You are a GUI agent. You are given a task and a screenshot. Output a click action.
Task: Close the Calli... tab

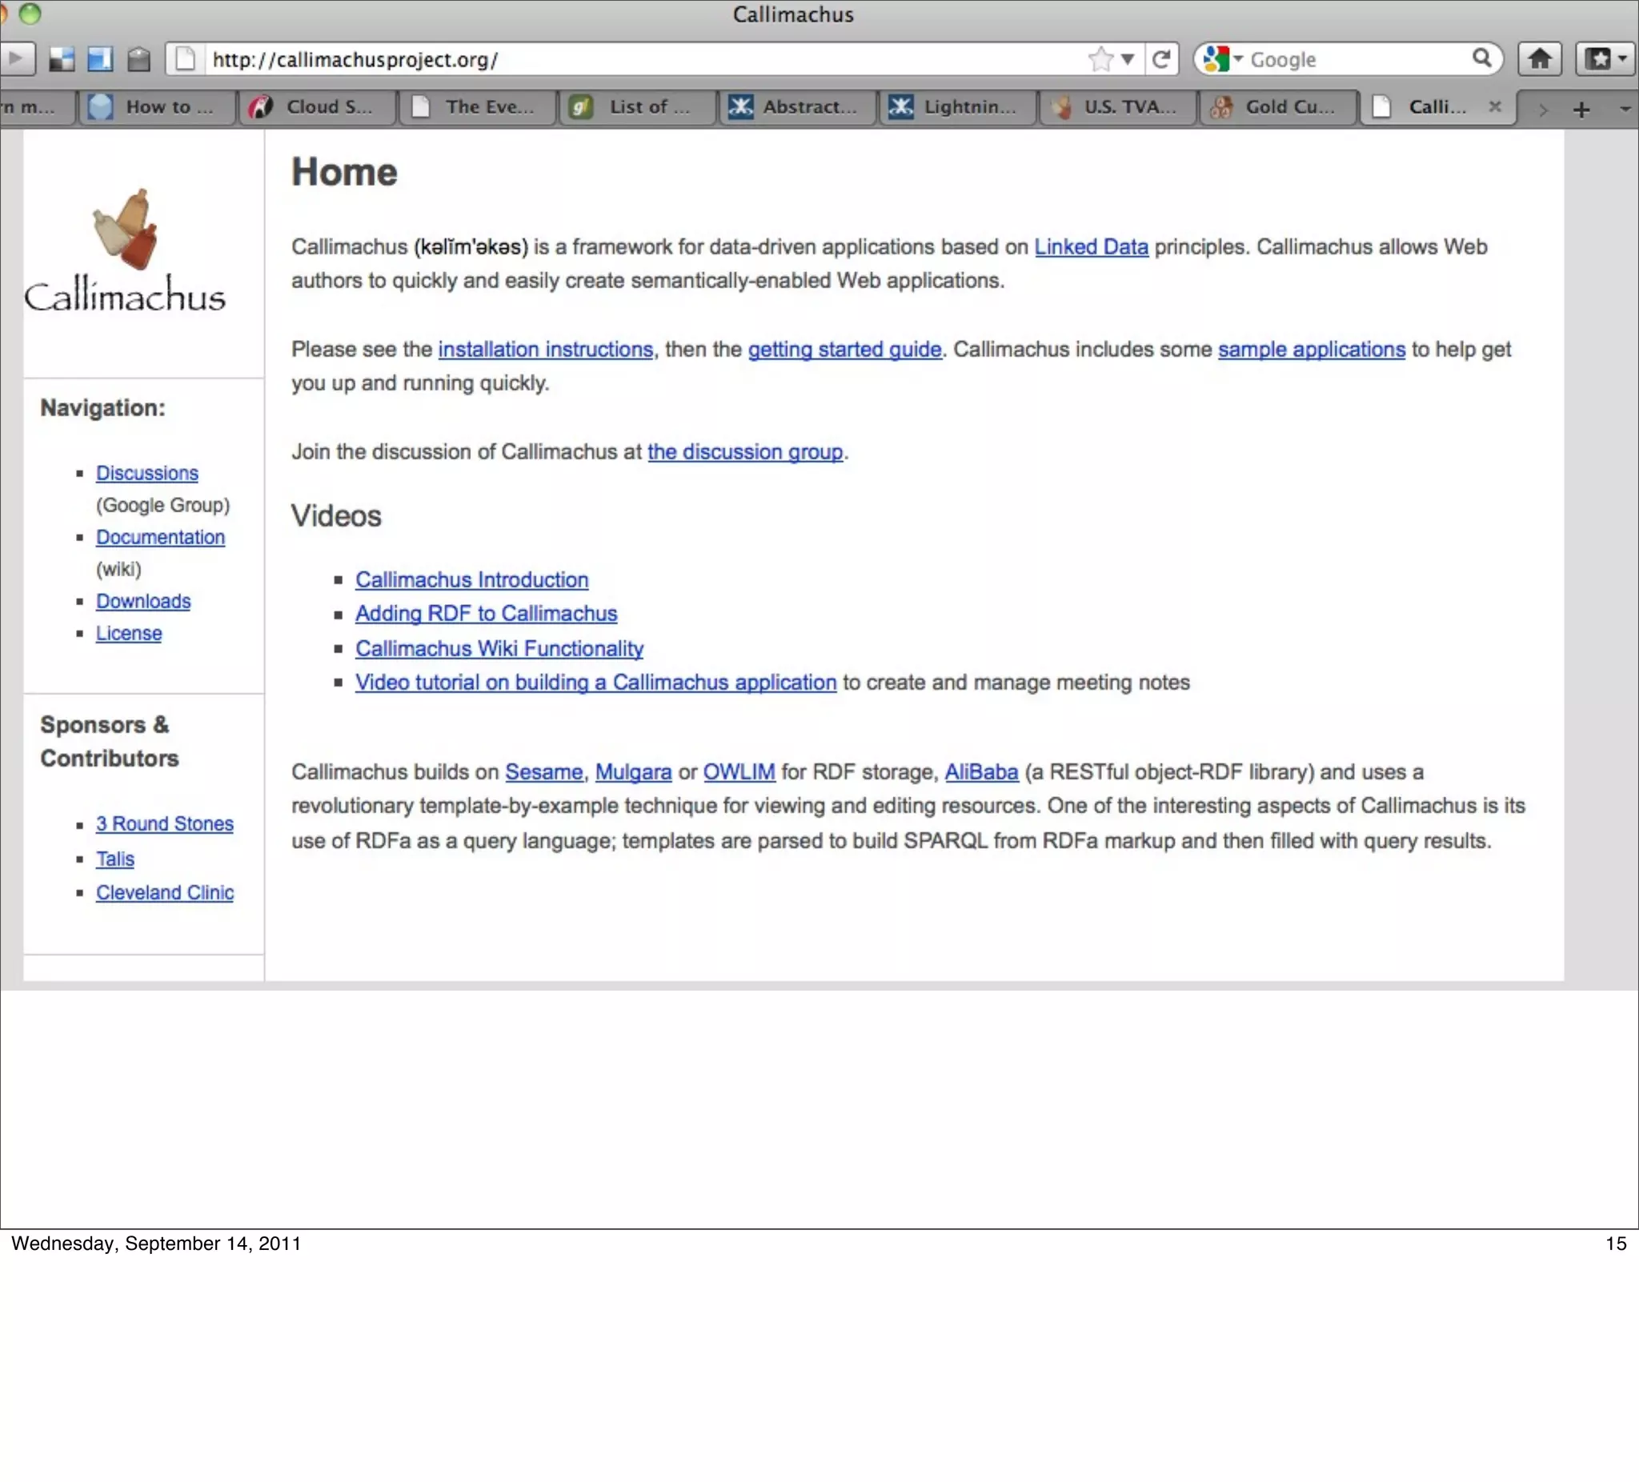pos(1494,106)
